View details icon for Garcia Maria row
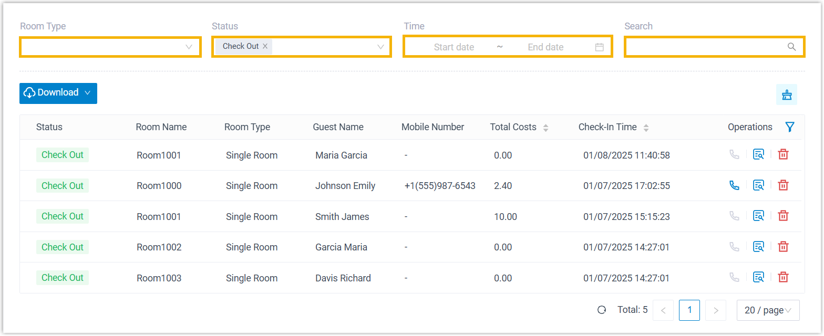This screenshot has width=824, height=336. [x=758, y=247]
